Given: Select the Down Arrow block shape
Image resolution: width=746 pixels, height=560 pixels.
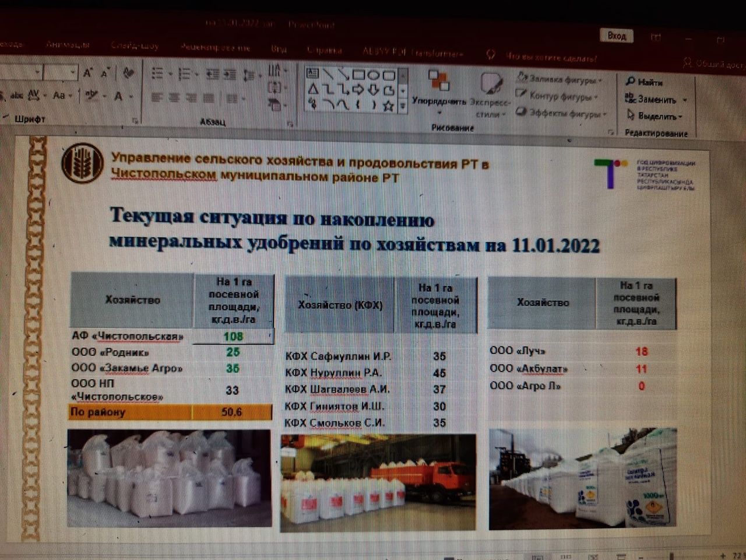Looking at the screenshot, I should click(374, 90).
